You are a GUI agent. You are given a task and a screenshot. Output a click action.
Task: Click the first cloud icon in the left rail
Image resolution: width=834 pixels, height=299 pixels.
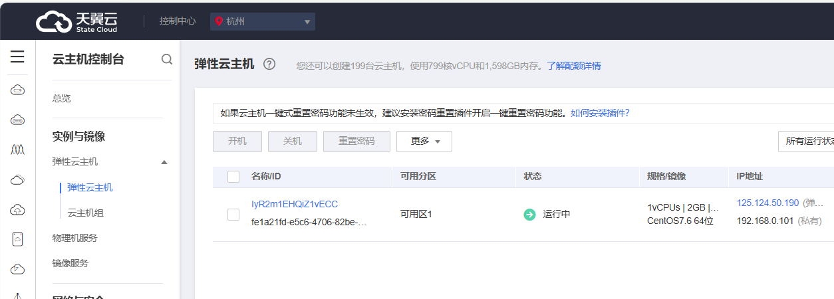pyautogui.click(x=18, y=90)
